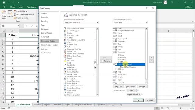The width and height of the screenshot is (195, 110).
Task: Expand the Controls group node
Action: [119, 60]
